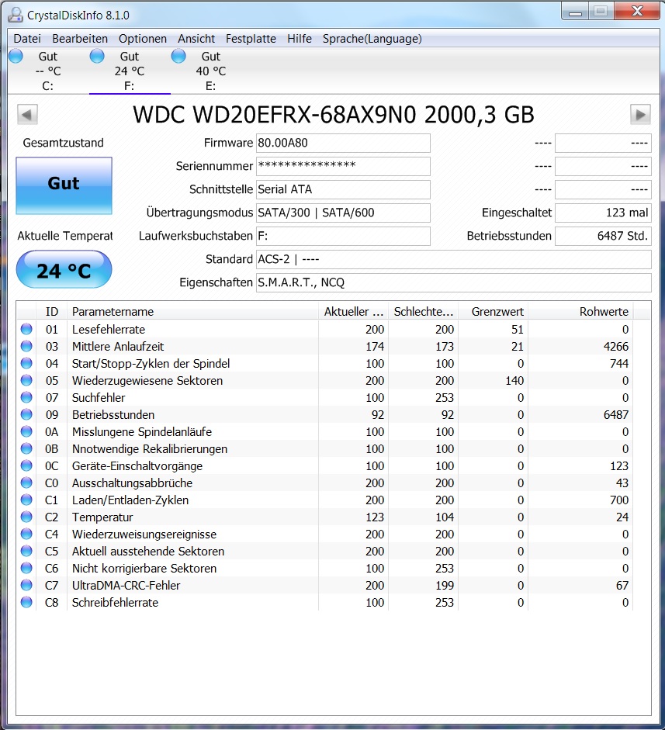Open the Sprache(Language) menu
Screen dimensions: 665x730
[372, 39]
